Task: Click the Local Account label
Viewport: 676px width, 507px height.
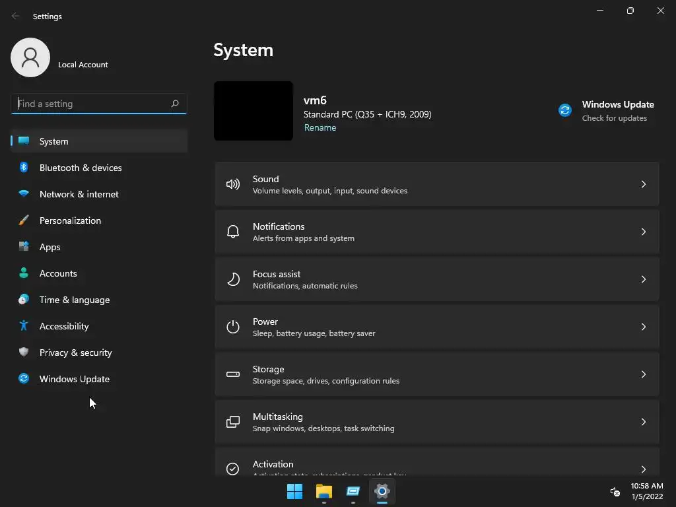Action: [x=83, y=65]
